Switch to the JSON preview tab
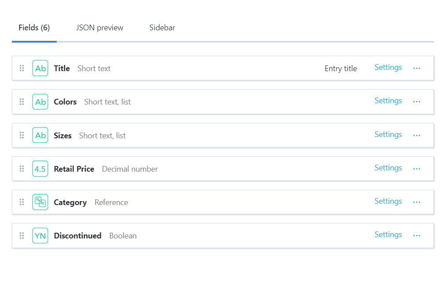 (99, 27)
